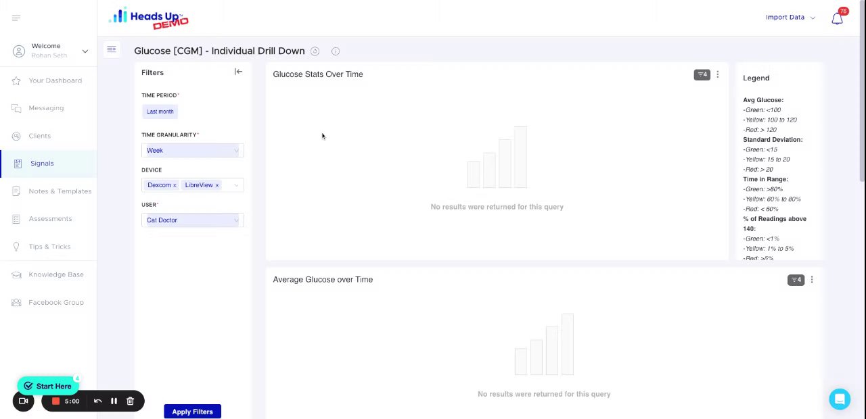Open options menu of Glucose Stats Over Time

718,74
